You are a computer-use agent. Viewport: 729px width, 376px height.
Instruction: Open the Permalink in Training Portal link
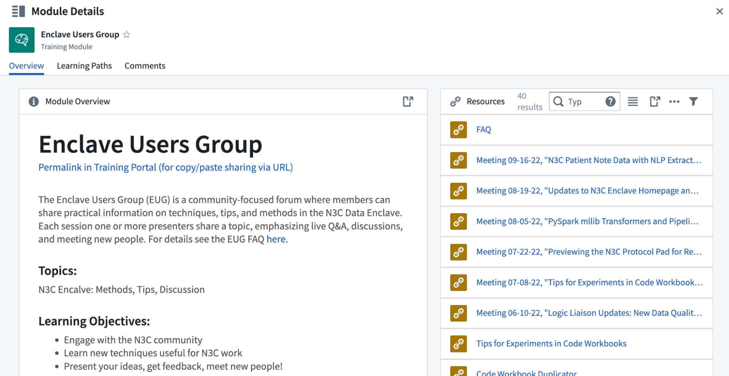(166, 167)
